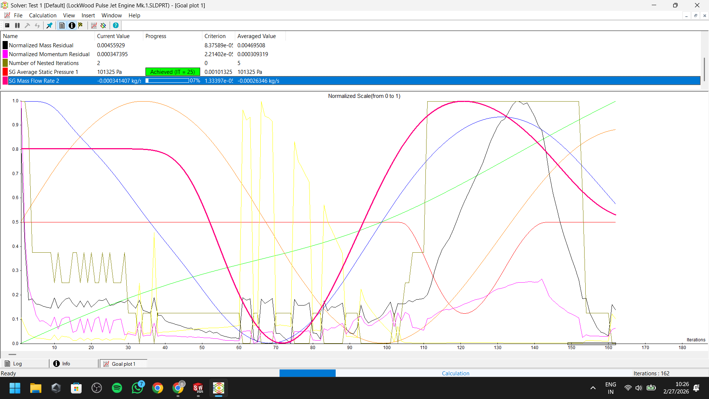The width and height of the screenshot is (709, 399).
Task: Open the Calculation menu
Action: (43, 16)
